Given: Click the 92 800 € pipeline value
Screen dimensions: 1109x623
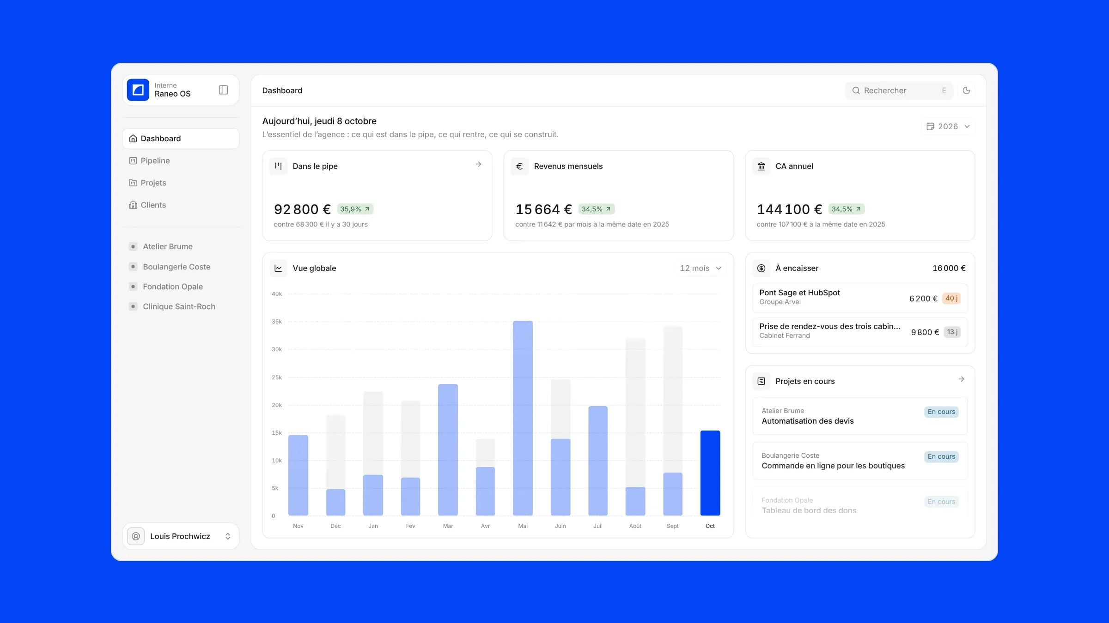Looking at the screenshot, I should [302, 210].
